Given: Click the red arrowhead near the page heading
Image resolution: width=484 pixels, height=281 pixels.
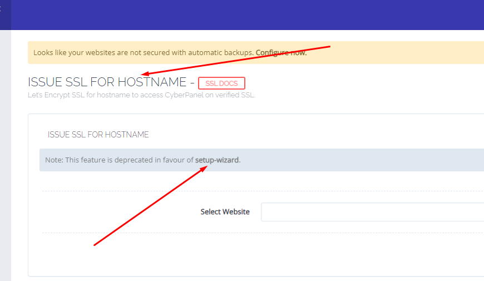Looking at the screenshot, I should click(x=144, y=73).
